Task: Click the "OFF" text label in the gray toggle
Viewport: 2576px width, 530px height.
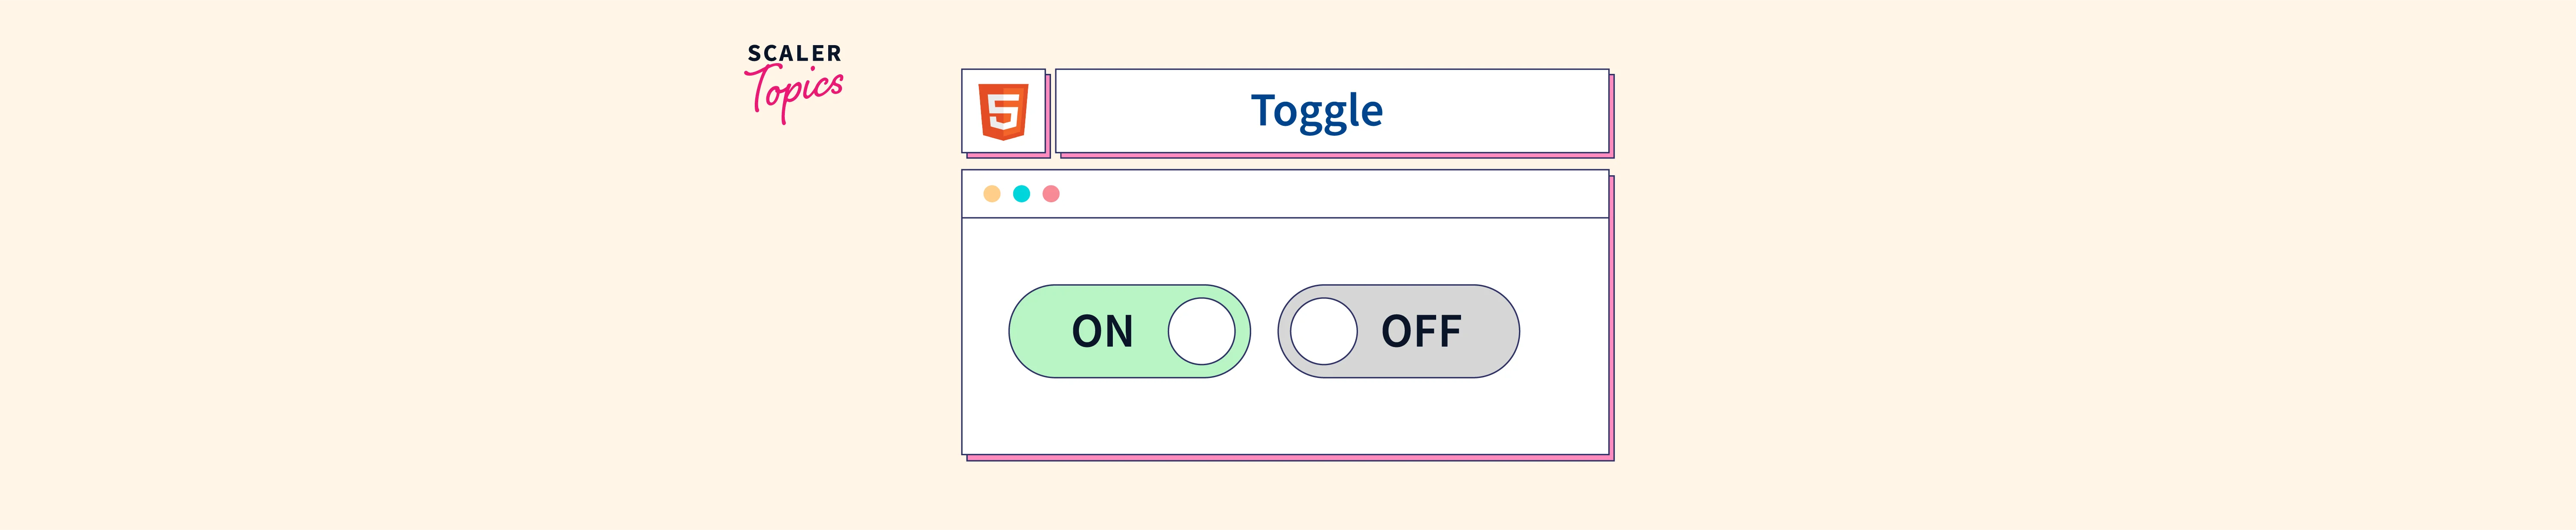Action: tap(1421, 331)
